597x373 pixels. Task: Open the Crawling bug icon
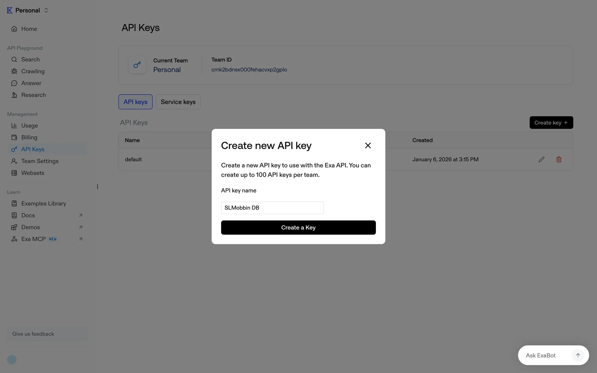pos(14,71)
